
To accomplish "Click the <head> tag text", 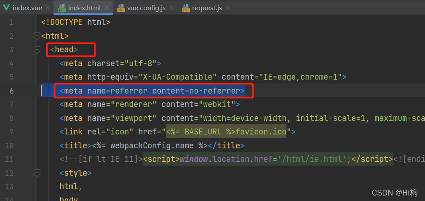I will tap(64, 50).
